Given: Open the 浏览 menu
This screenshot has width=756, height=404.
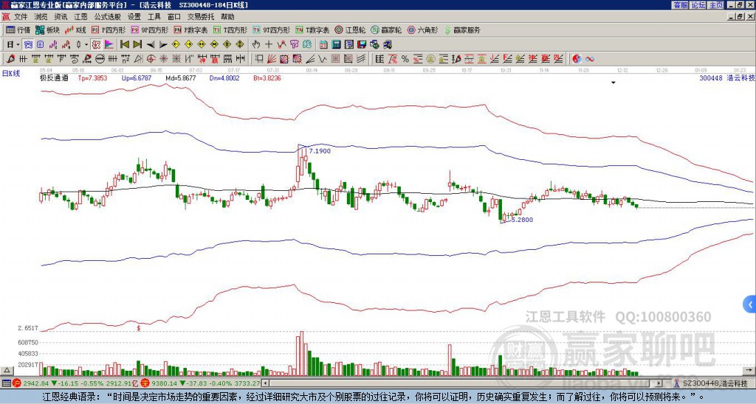Looking at the screenshot, I should point(41,17).
